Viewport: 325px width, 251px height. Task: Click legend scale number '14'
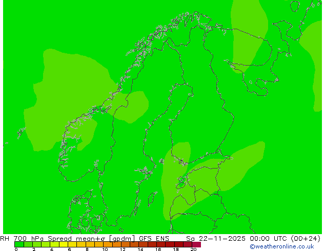click(x=140, y=249)
